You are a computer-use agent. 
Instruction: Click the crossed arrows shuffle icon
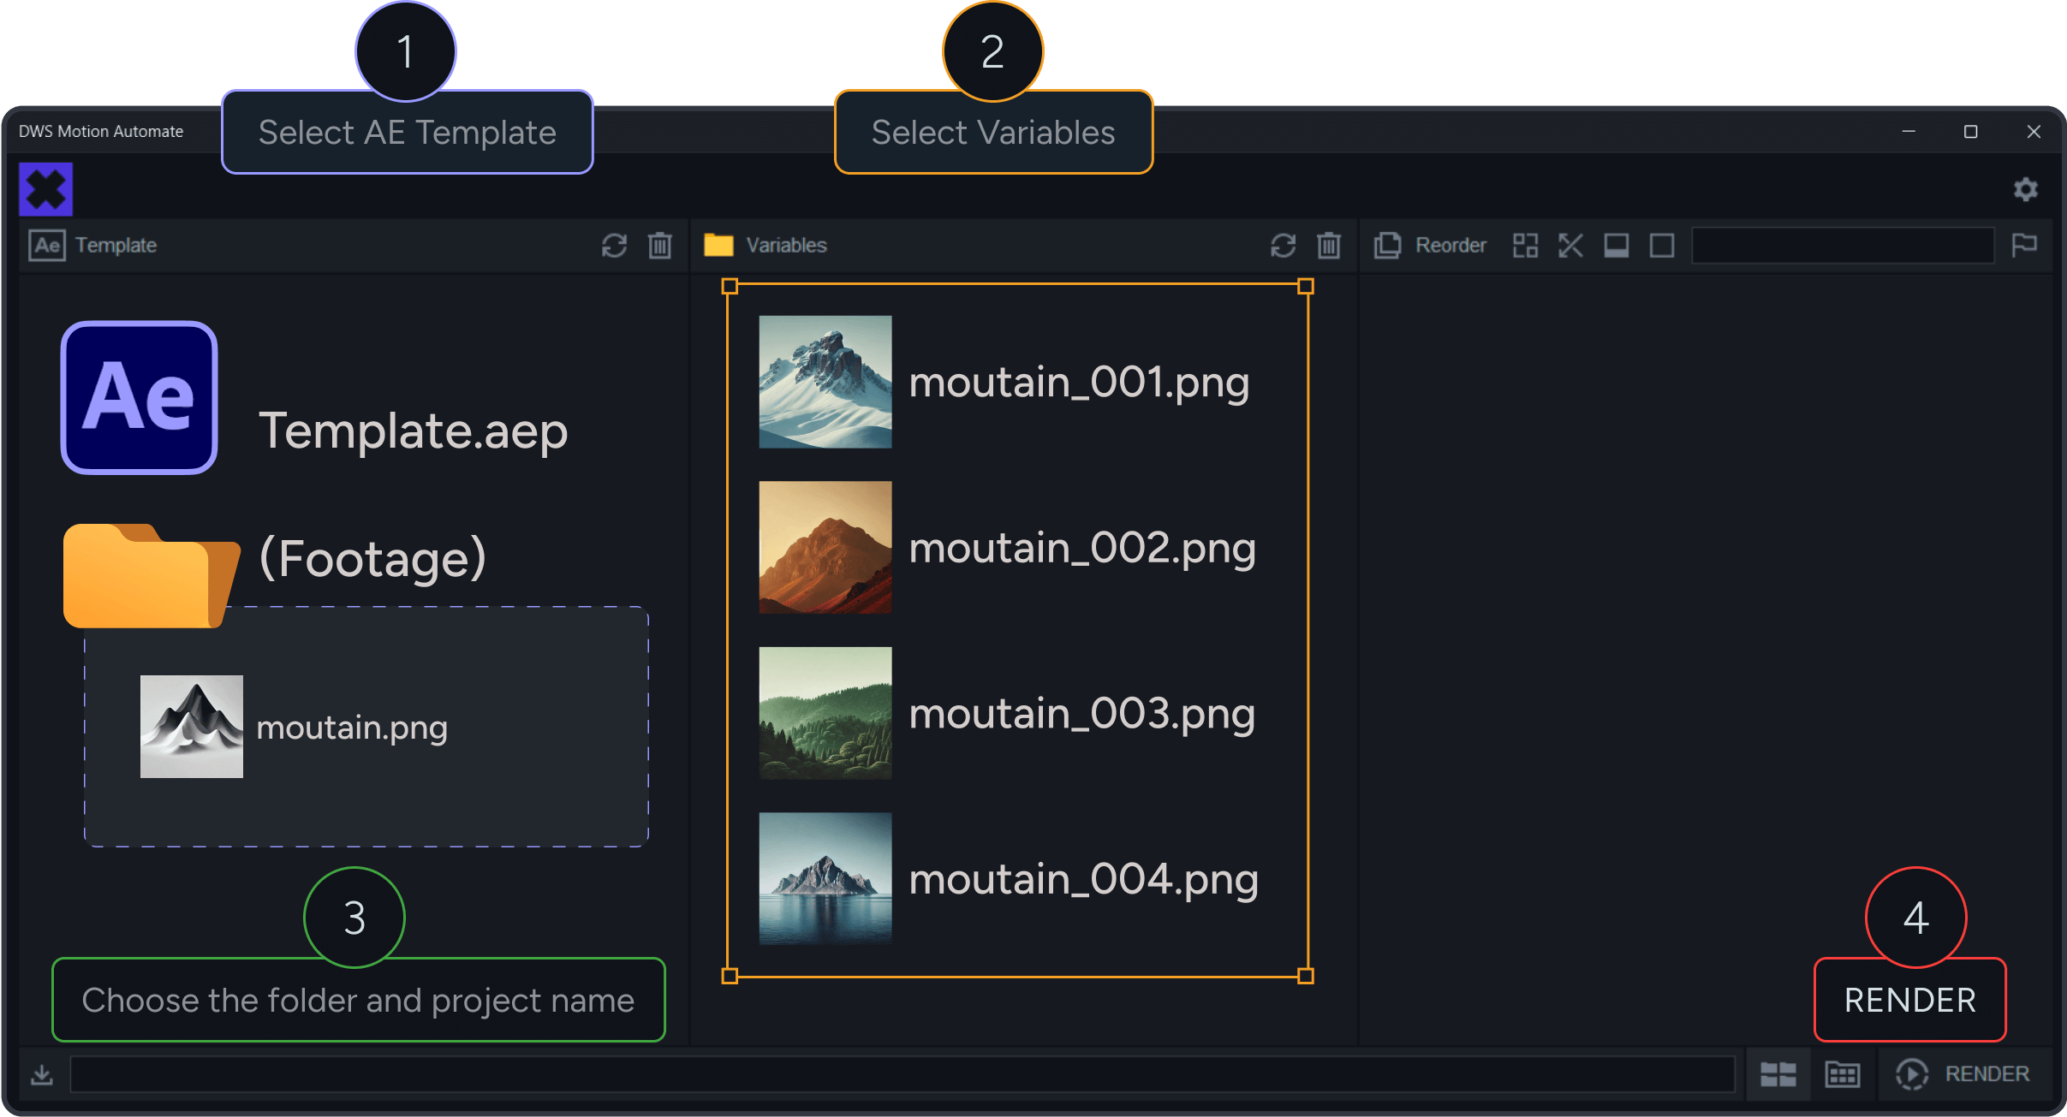point(1570,246)
